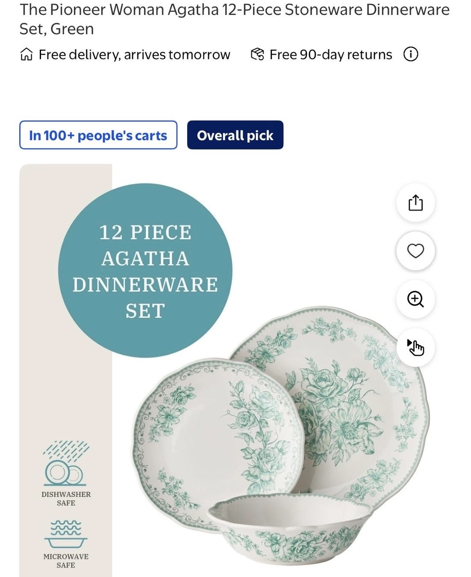Tap the DISHWASHER SAFE label text
471x577 pixels.
66,499
